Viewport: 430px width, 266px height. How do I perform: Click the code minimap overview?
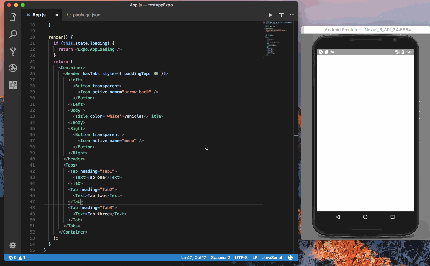tap(278, 39)
